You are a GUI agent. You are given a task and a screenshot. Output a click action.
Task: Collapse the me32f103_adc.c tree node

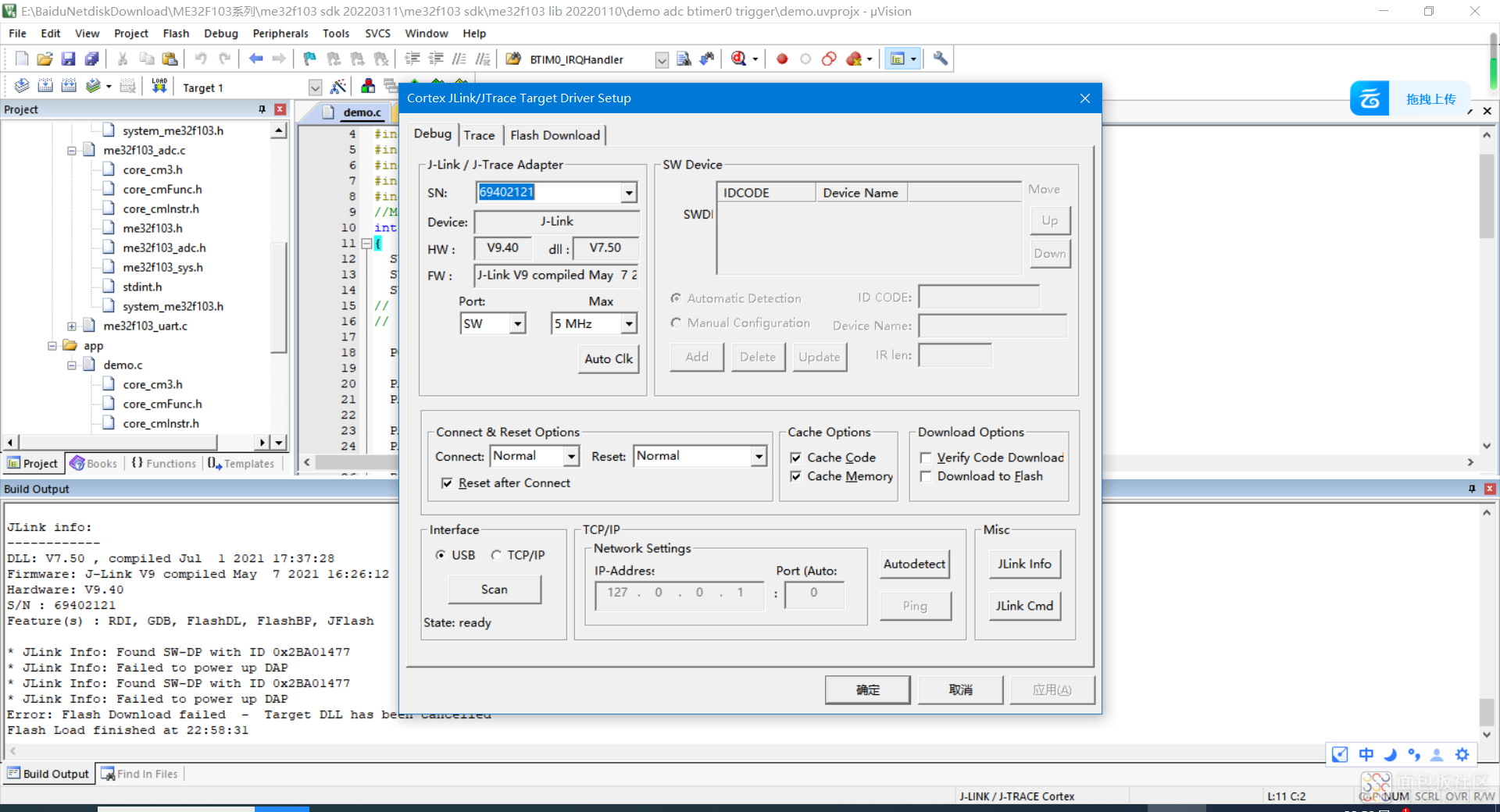point(71,150)
